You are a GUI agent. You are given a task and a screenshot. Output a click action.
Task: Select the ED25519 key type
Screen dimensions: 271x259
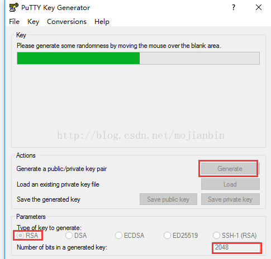180,235
